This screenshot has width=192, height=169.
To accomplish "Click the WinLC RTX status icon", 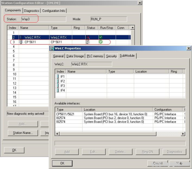I will pyautogui.click(x=88, y=38).
